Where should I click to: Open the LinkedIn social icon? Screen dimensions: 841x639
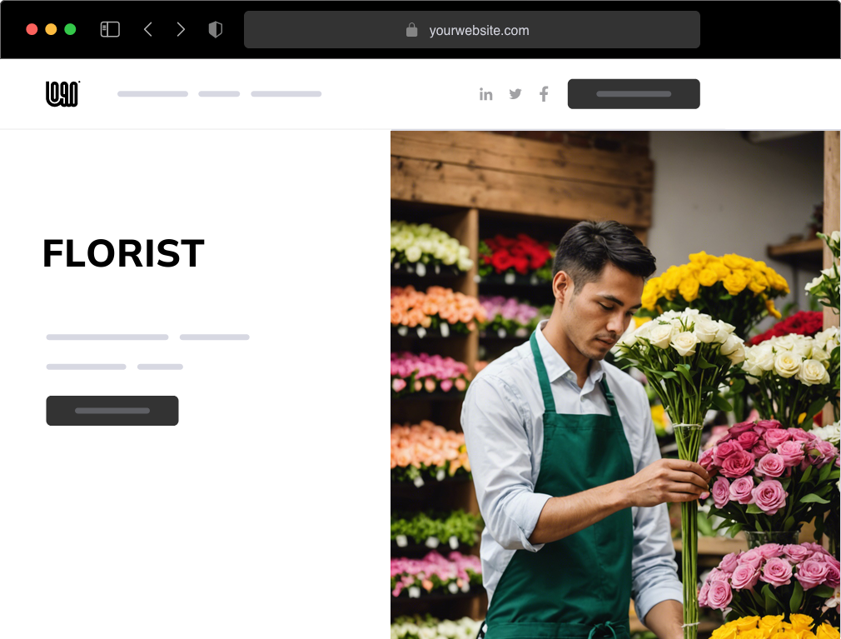pos(485,94)
